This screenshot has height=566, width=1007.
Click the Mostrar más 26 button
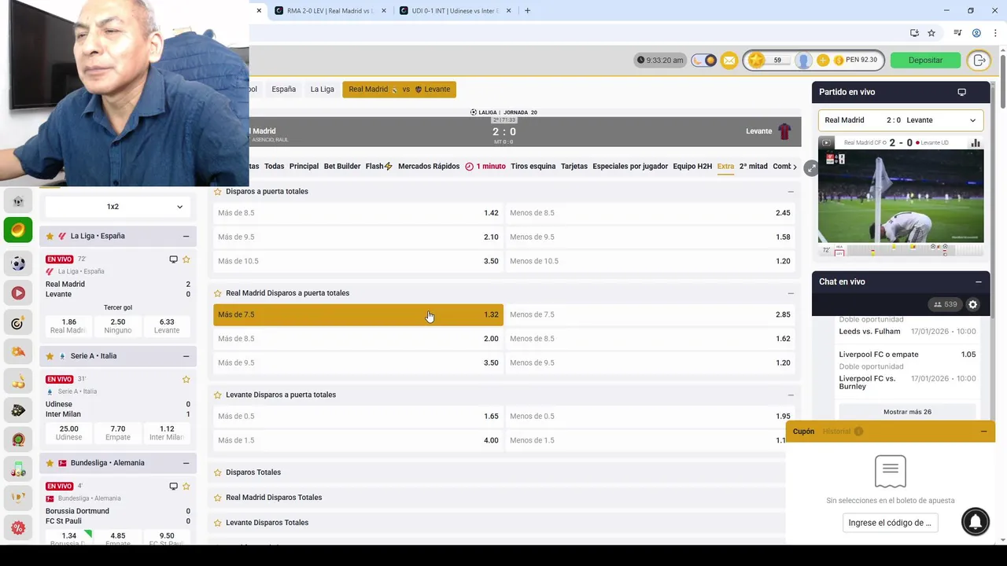[907, 412]
